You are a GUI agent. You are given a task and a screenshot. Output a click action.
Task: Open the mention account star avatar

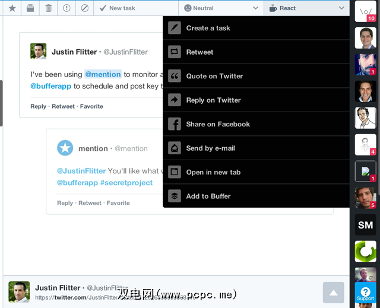65,148
